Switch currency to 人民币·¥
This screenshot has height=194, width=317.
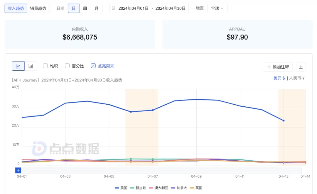pyautogui.click(x=297, y=78)
